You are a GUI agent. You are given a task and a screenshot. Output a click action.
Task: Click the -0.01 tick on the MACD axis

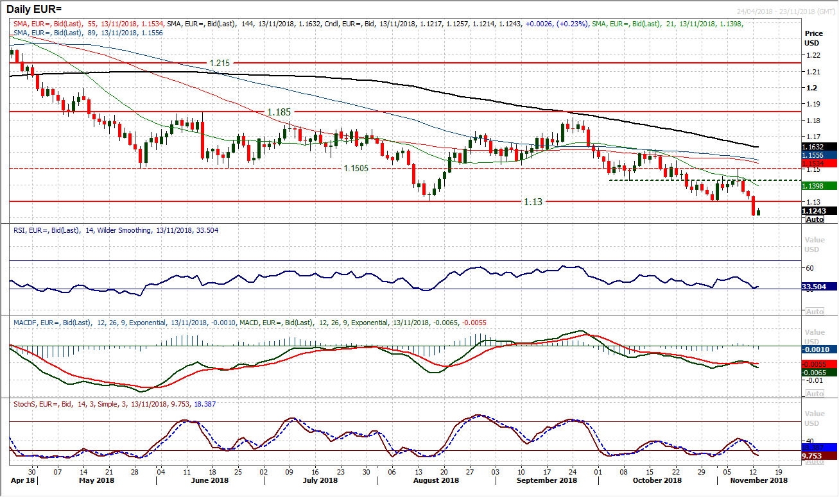pos(813,380)
